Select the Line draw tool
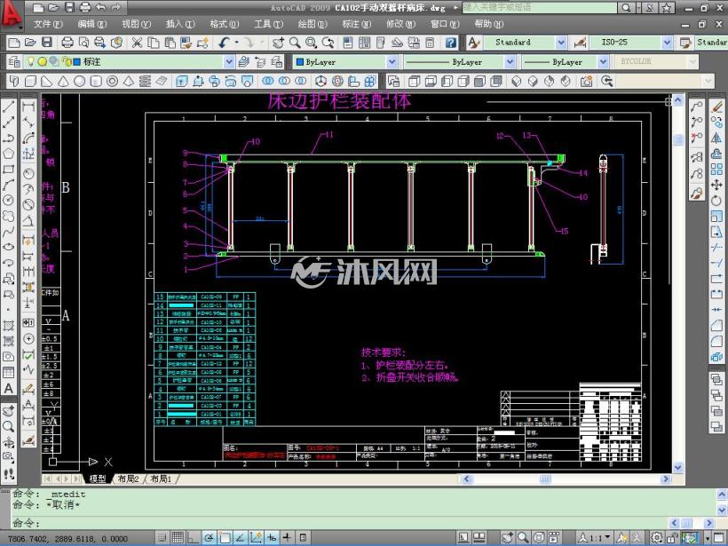The width and height of the screenshot is (728, 546). [x=8, y=107]
